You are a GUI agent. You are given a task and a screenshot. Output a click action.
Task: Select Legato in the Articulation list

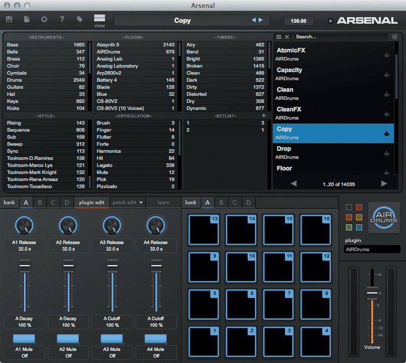(x=136, y=165)
